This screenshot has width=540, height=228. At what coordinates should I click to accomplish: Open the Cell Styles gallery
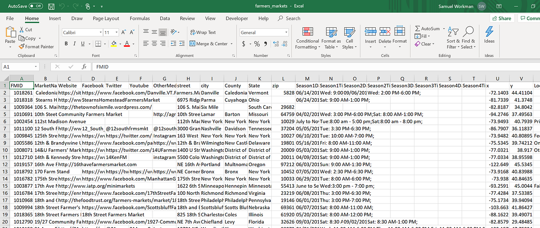[349, 38]
